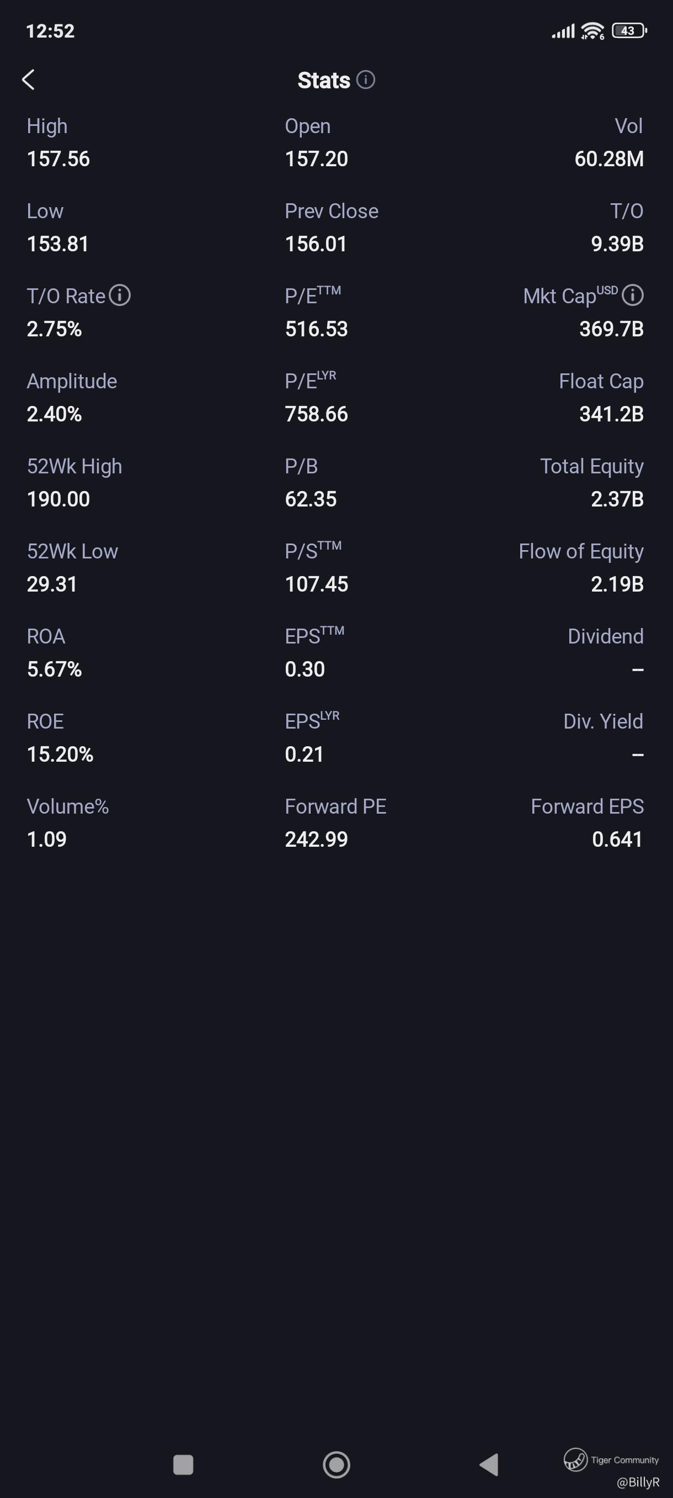The height and width of the screenshot is (1498, 673).
Task: Select the P/E TTM value 516.53
Action: 317,329
